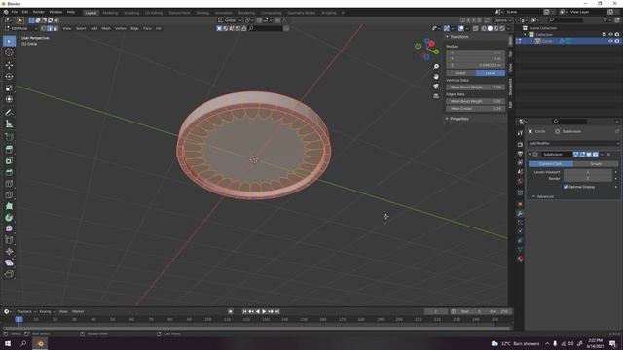Adjust Mean Crease value field
The image size is (623, 350).
476,108
